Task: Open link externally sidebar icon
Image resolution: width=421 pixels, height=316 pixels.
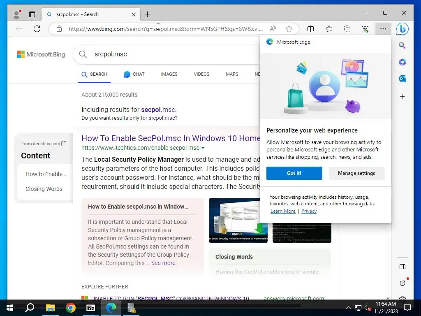Action: point(402,283)
